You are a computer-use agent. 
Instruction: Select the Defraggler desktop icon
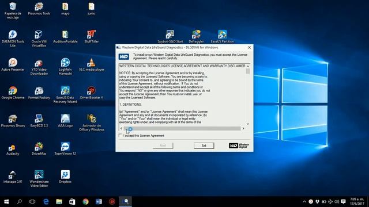(196, 37)
